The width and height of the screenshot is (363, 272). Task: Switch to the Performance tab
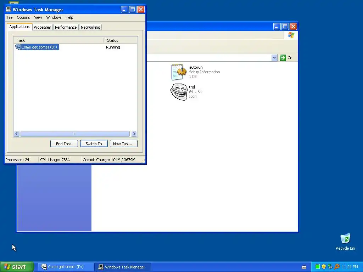pos(66,27)
